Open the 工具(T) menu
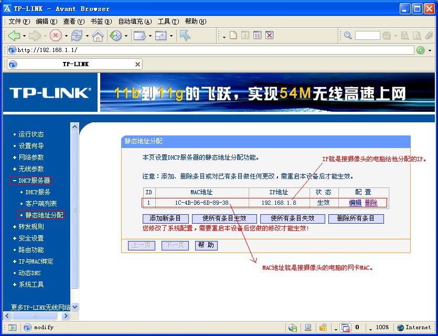Viewport: 438px width, 336px height. (168, 22)
